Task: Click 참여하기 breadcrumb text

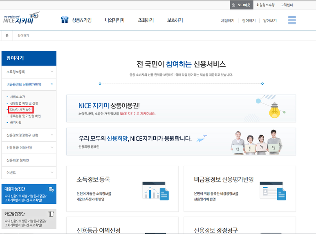Action: (23, 36)
